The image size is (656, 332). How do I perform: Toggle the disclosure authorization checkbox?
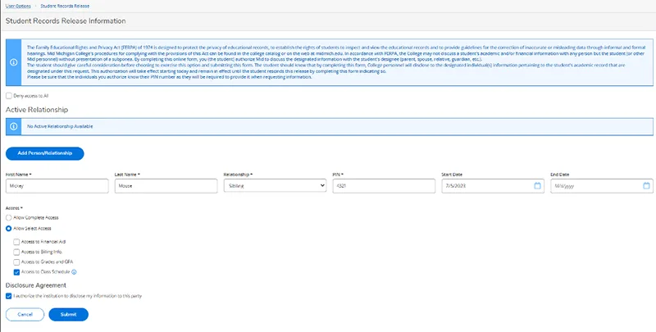(x=9, y=296)
